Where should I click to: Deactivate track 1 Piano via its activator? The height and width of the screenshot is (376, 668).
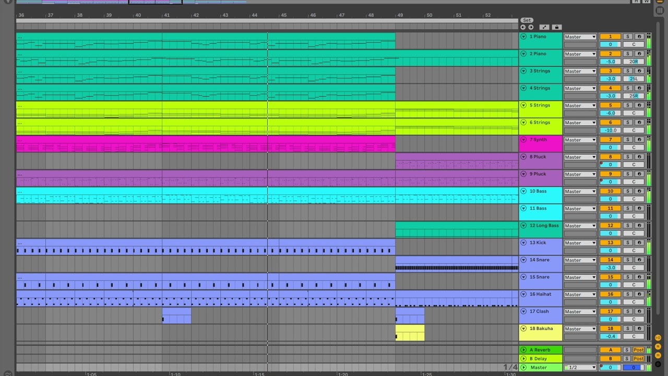click(610, 37)
